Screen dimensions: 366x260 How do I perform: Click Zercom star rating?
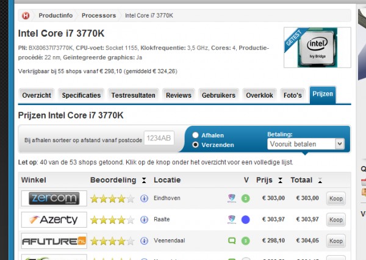[112, 199]
